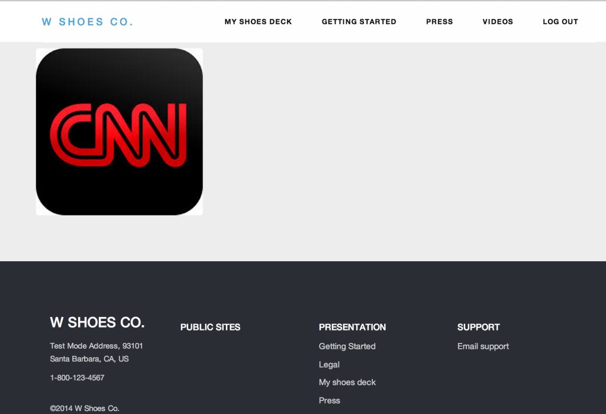Click Santa Barbara, CA, US address line

(x=89, y=359)
